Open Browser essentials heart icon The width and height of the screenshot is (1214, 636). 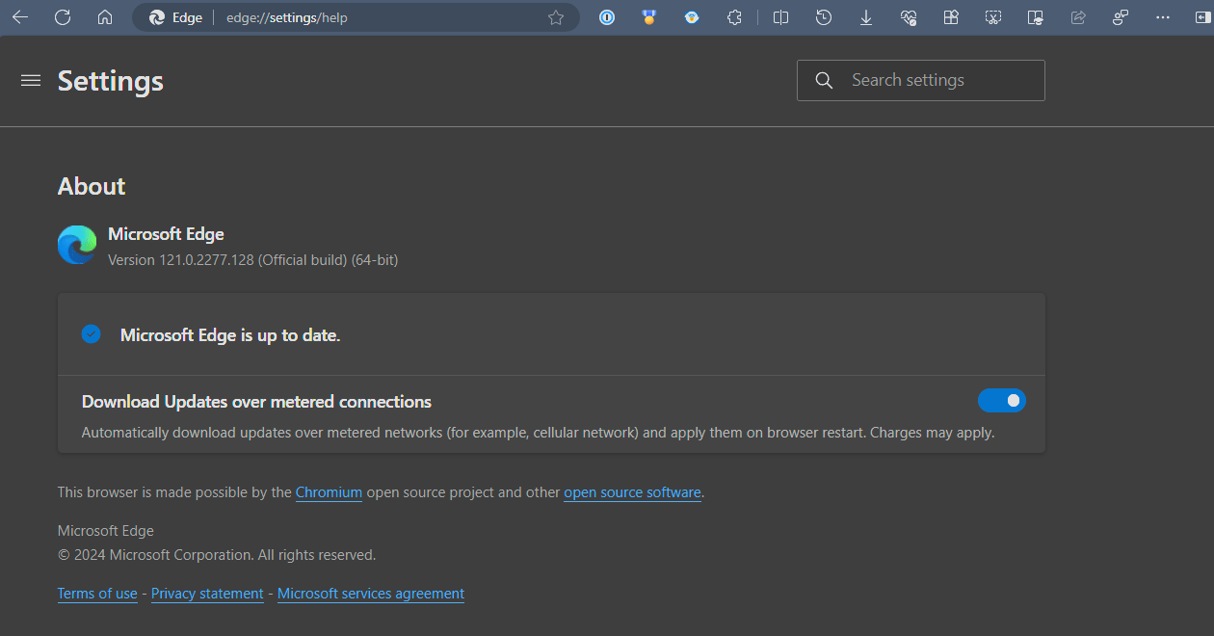(909, 17)
